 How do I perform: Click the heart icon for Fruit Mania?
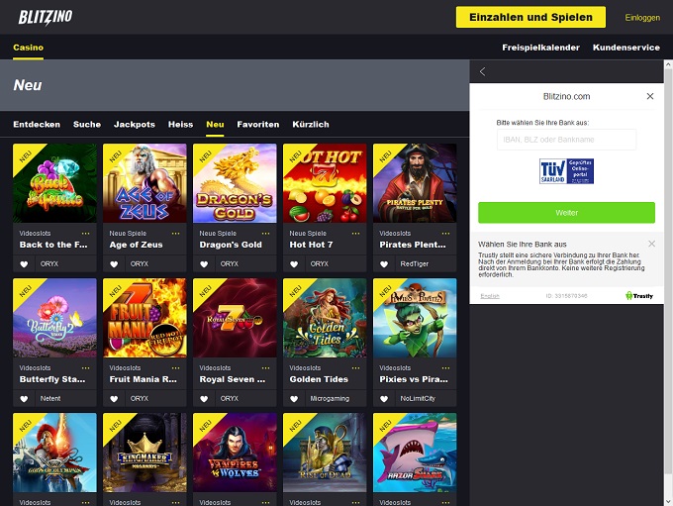114,399
